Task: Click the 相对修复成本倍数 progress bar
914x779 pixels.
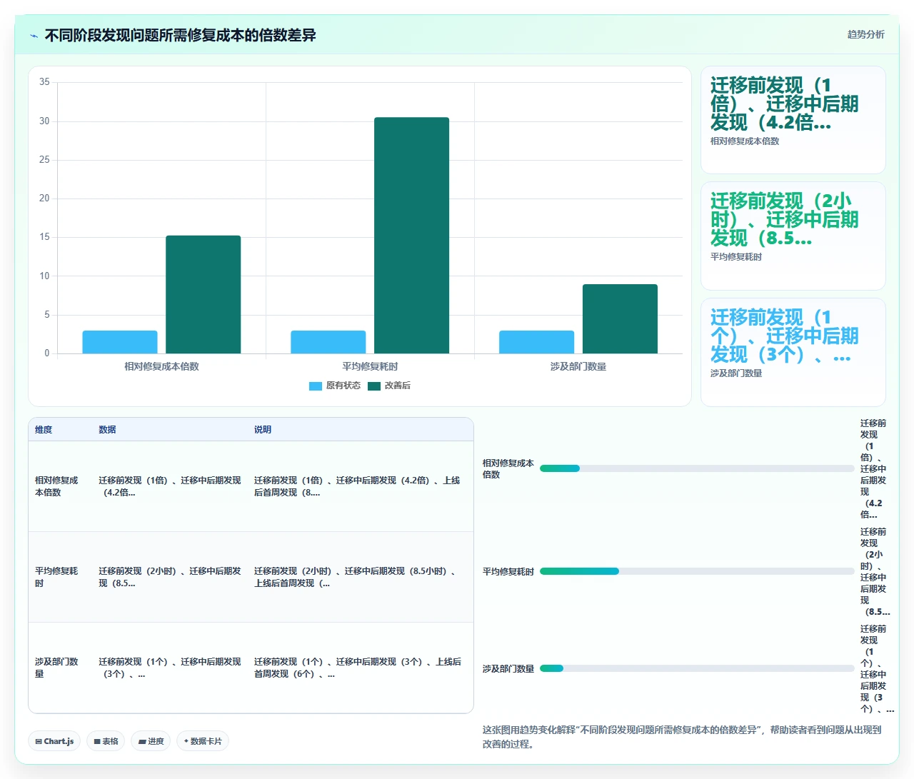Action: pyautogui.click(x=697, y=468)
